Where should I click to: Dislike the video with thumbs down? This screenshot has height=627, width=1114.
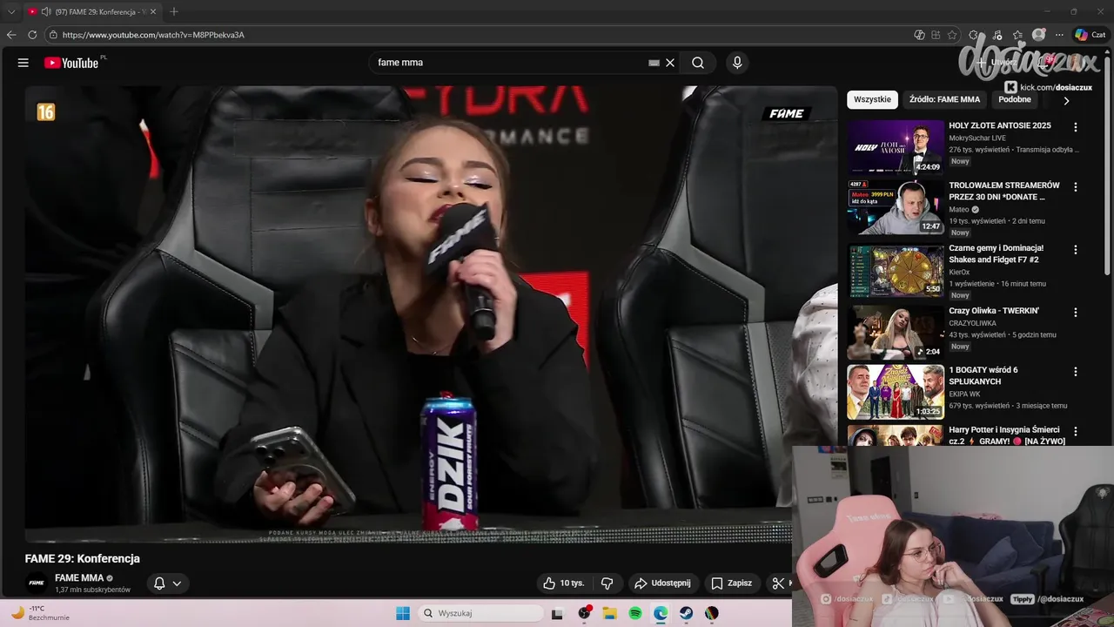607,583
